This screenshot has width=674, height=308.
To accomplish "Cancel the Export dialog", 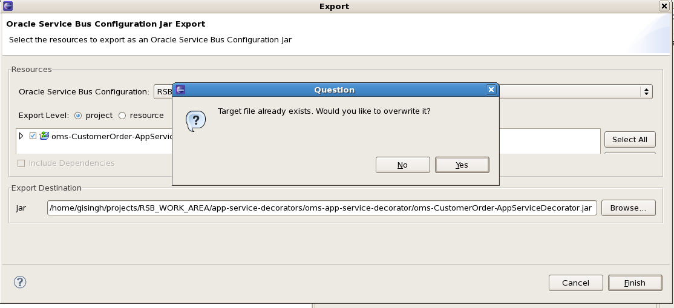I will (575, 283).
